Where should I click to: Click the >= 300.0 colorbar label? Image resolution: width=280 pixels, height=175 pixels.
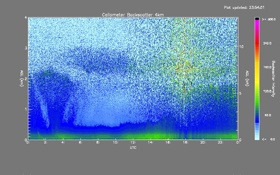[x=269, y=19]
